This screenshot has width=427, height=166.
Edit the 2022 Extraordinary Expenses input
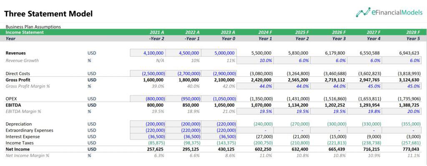click(183, 130)
